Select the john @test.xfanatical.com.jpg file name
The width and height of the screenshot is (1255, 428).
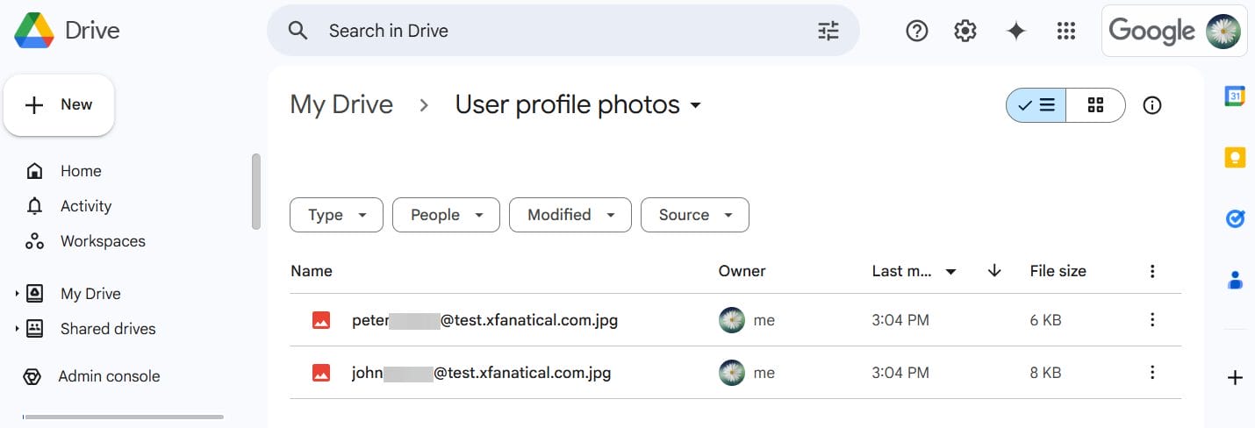pyautogui.click(x=481, y=373)
